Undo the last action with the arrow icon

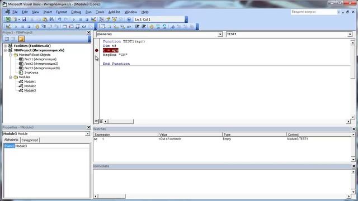point(59,20)
